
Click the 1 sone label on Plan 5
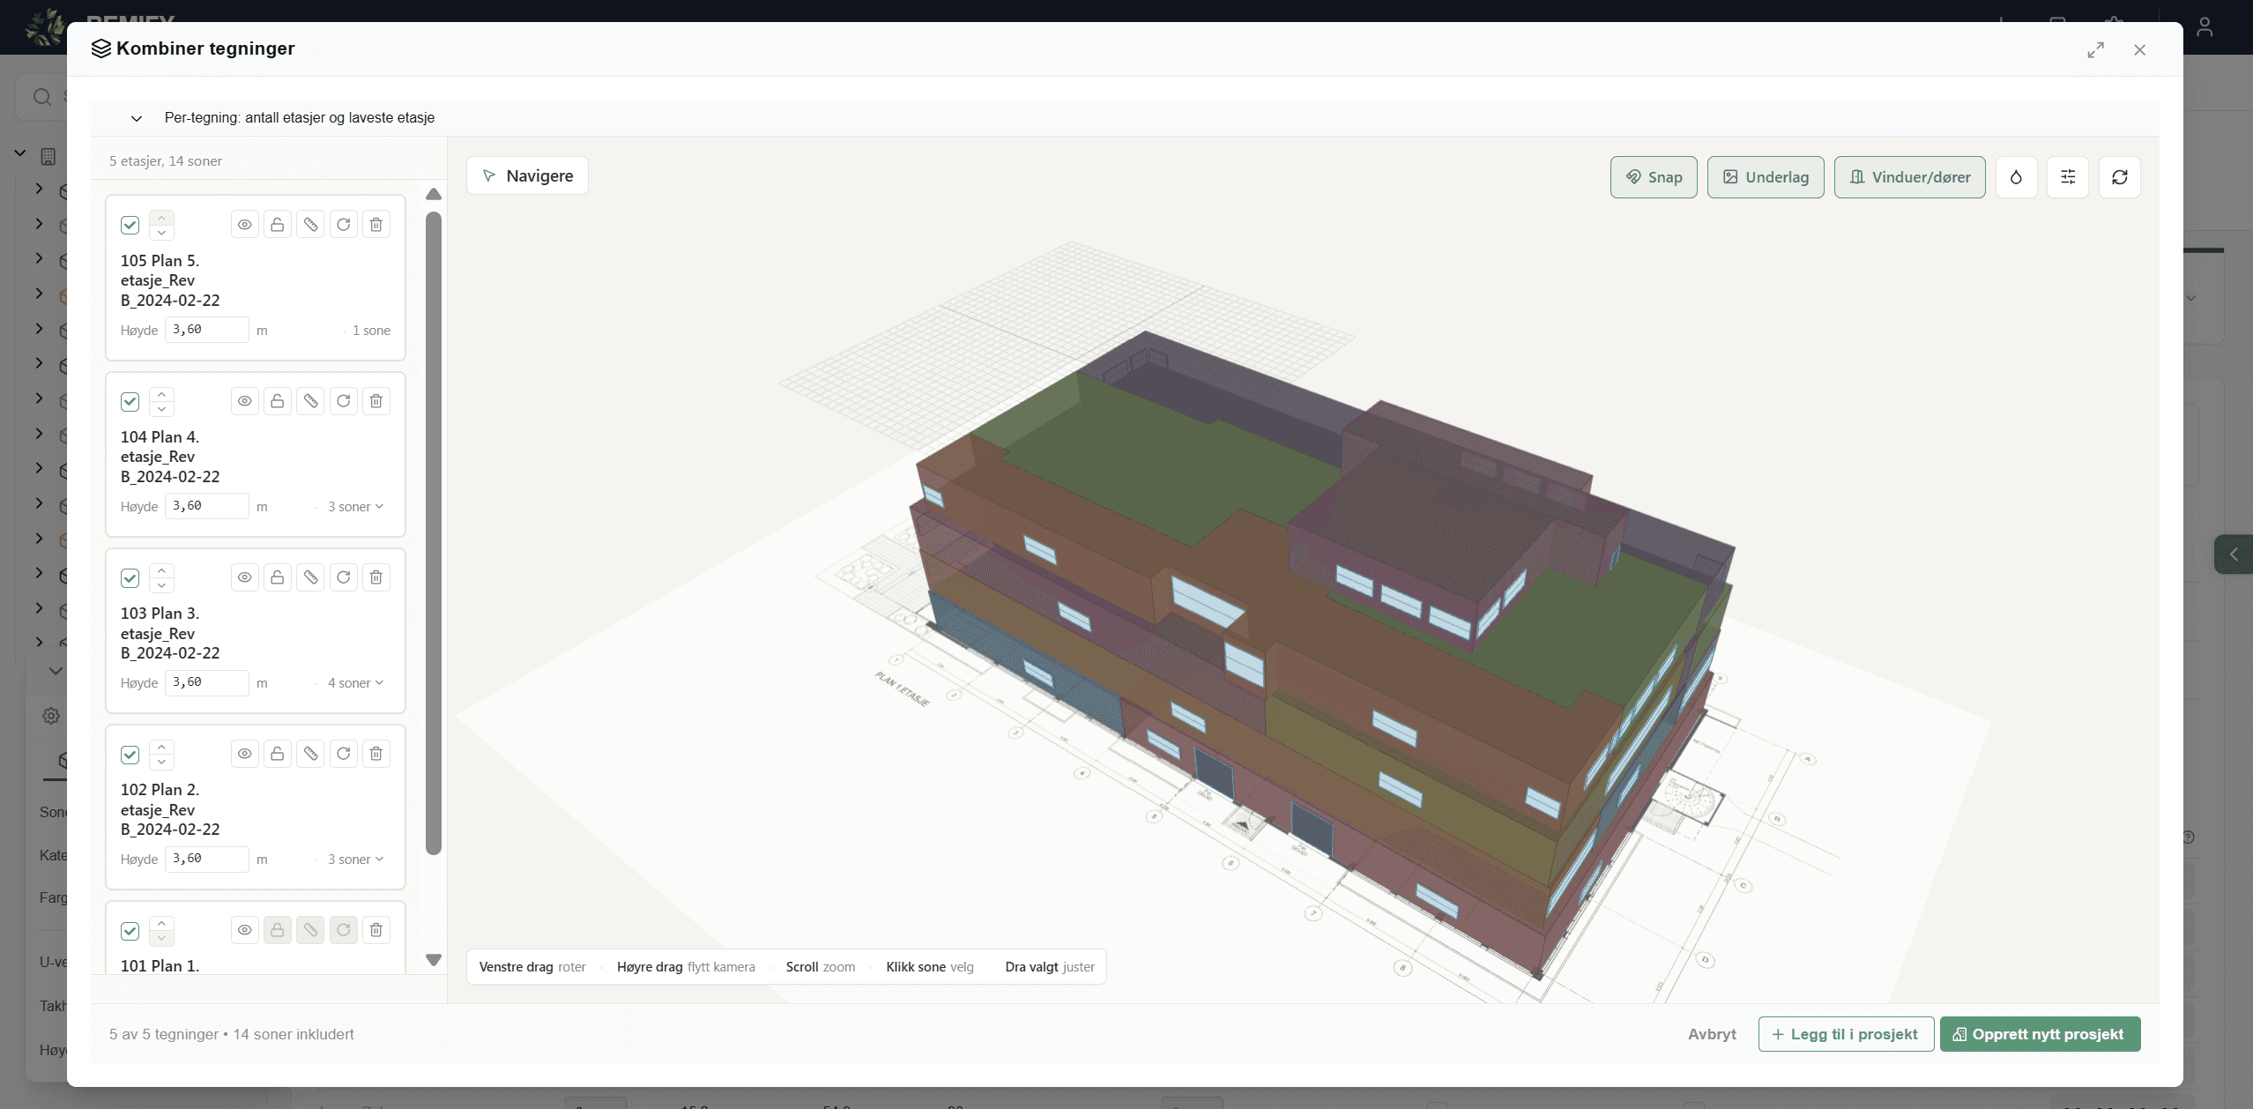[x=371, y=331]
